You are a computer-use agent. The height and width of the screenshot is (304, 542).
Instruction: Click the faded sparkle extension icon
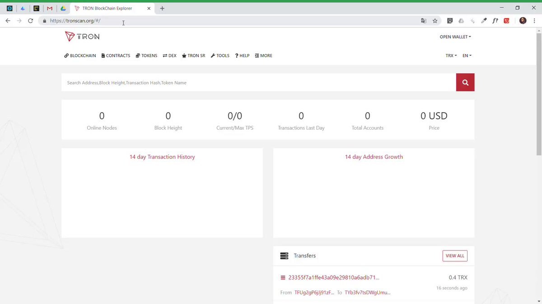(x=472, y=21)
